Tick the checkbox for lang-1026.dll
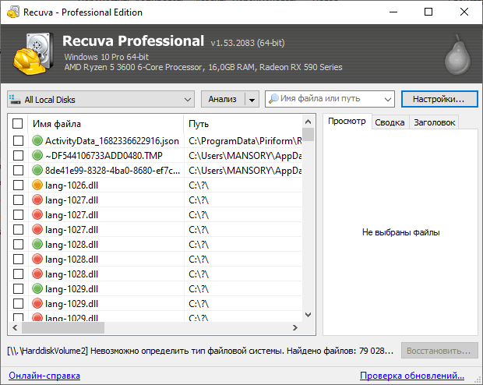This screenshot has width=483, height=385. click(x=18, y=185)
